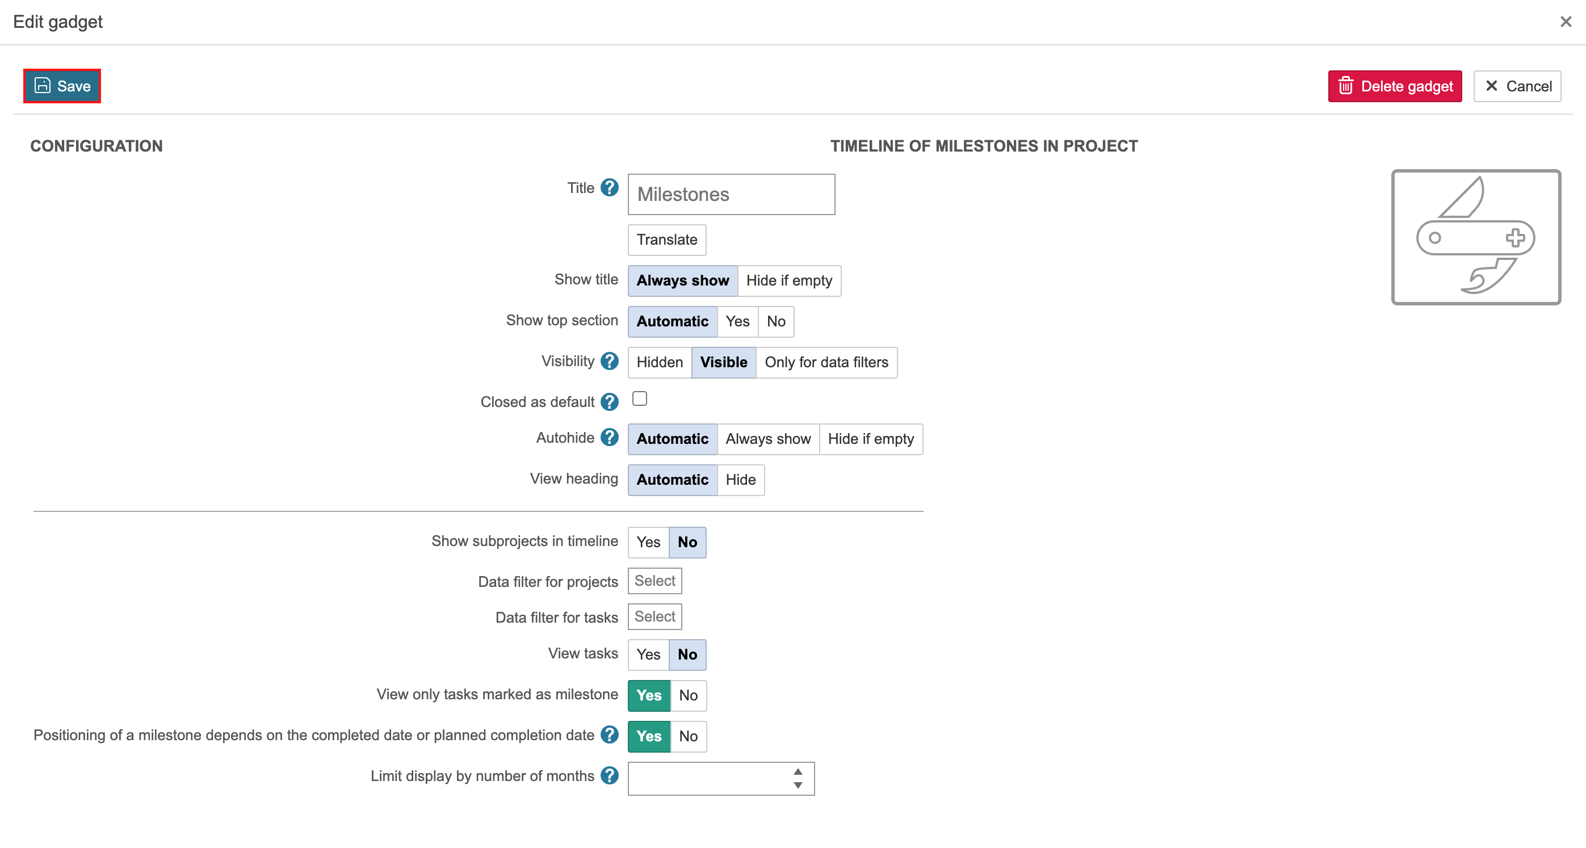This screenshot has width=1586, height=848.
Task: Set View tasks to Yes
Action: pyautogui.click(x=648, y=654)
